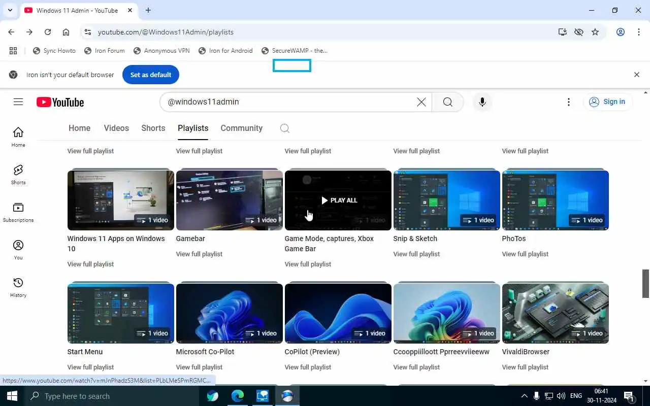The height and width of the screenshot is (406, 650).
Task: Open the apps grid in bookmarks bar
Action: pos(13,51)
